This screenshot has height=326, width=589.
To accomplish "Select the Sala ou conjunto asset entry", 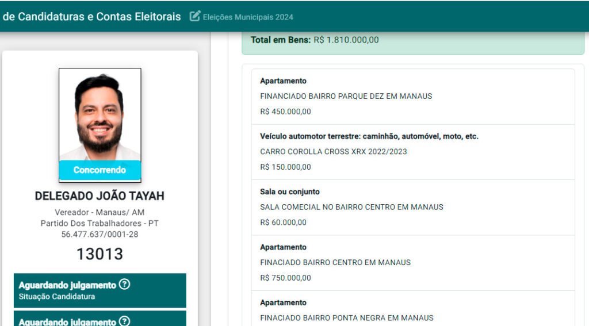I will (412, 207).
